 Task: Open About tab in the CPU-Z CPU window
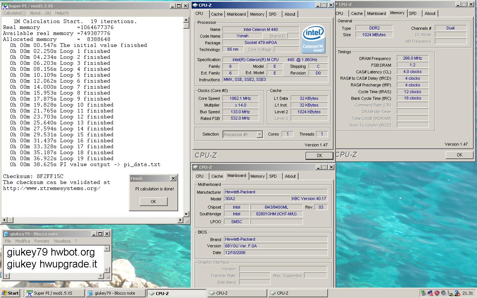(x=290, y=14)
